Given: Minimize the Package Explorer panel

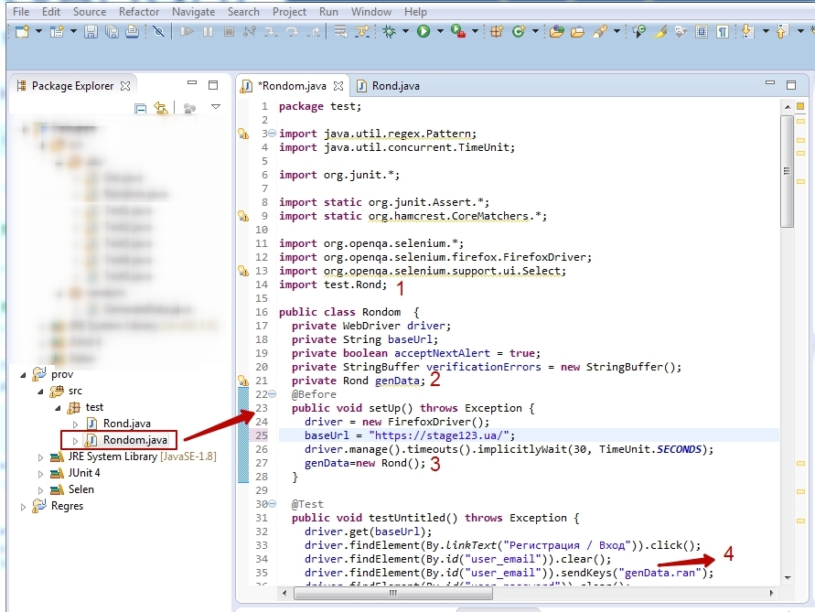Looking at the screenshot, I should 192,83.
